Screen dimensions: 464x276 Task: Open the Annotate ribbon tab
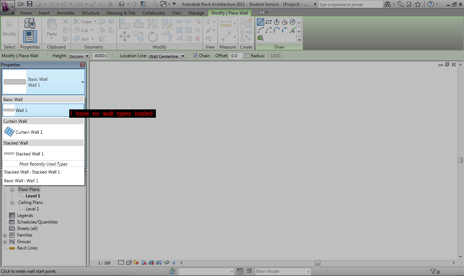pos(66,13)
